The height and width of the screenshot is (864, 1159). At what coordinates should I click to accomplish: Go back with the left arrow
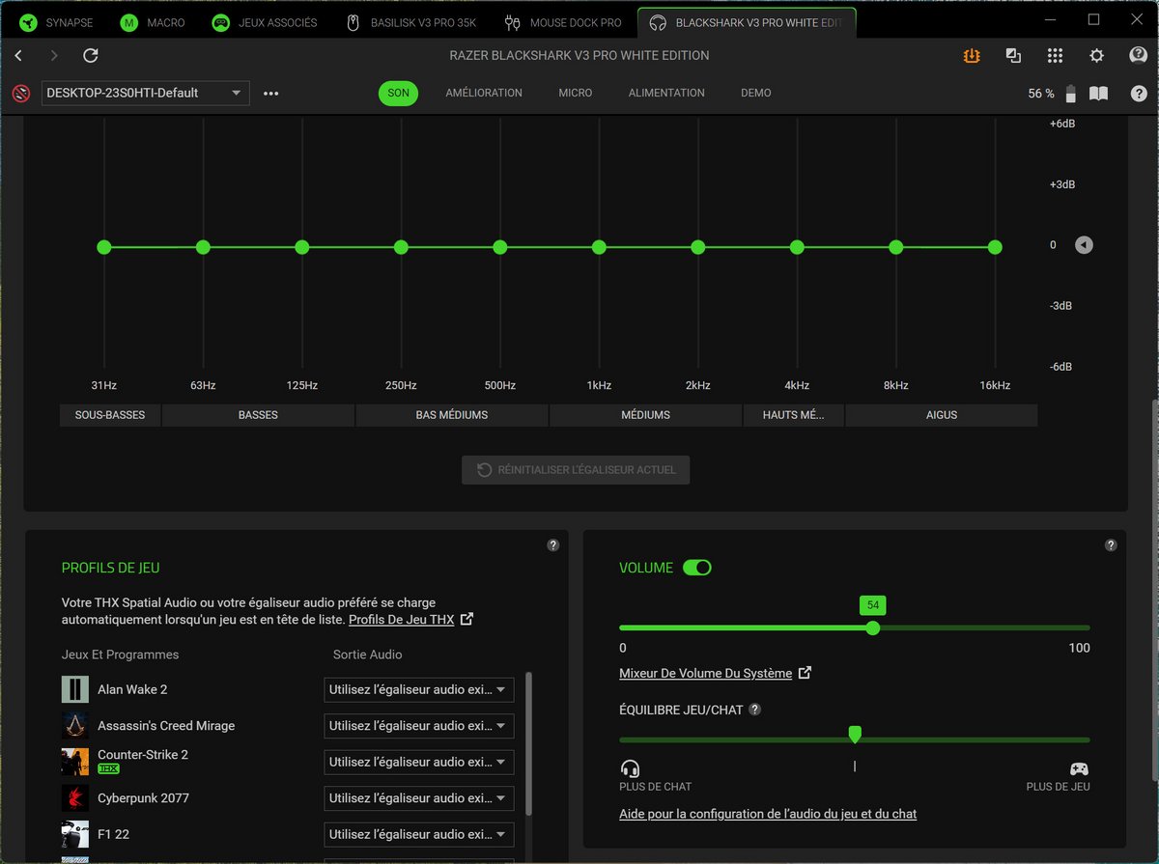click(x=18, y=56)
